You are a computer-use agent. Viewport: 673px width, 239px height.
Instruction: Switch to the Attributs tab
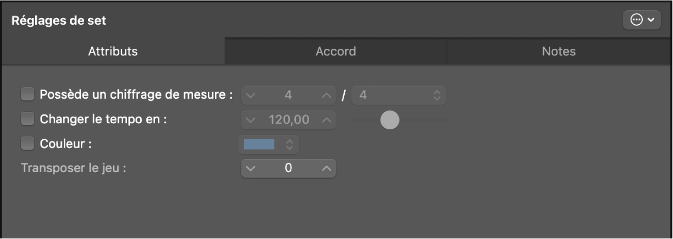(113, 52)
